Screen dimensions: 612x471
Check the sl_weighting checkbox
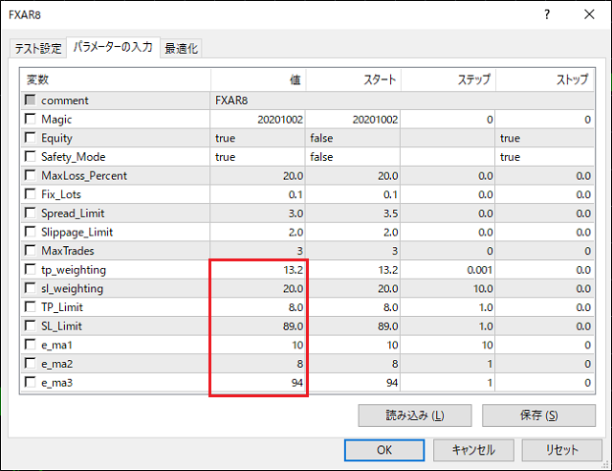[x=30, y=288]
